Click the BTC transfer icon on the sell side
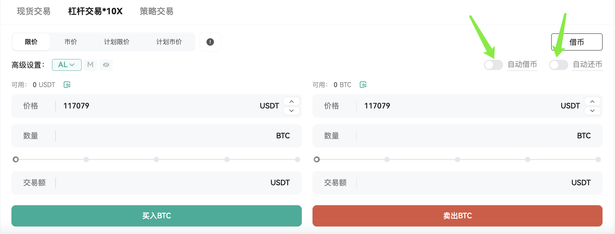615x234 pixels. (363, 85)
